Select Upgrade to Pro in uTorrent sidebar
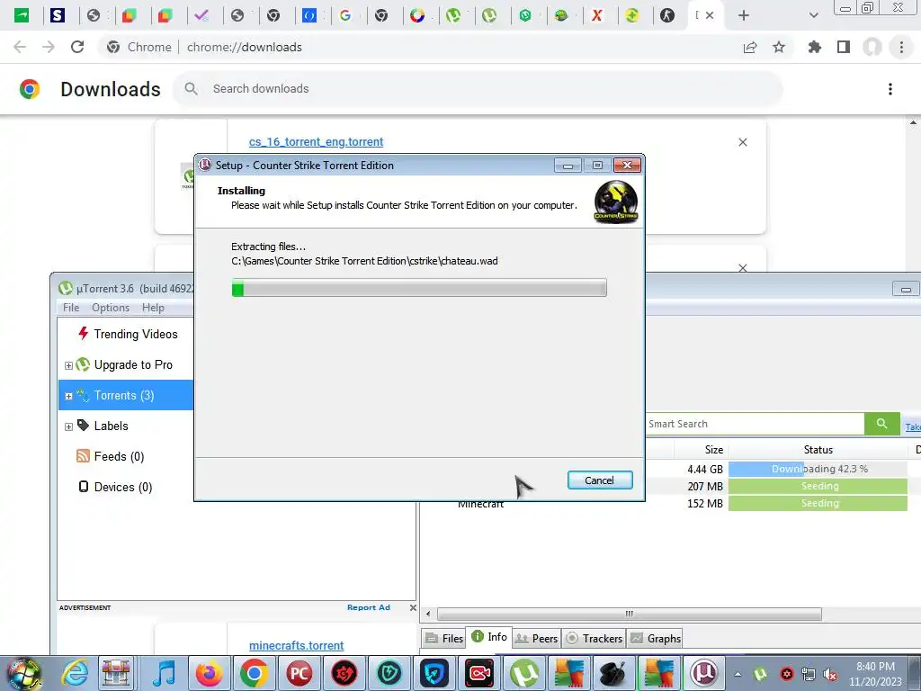 pos(133,364)
